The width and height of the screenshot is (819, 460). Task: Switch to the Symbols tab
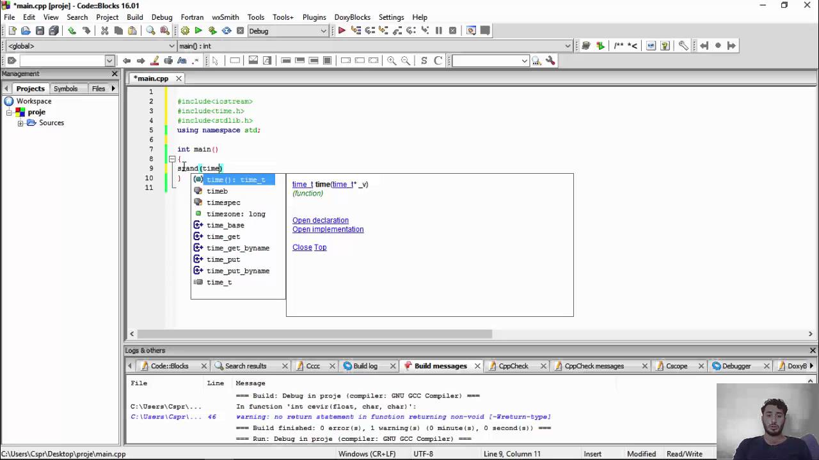65,89
